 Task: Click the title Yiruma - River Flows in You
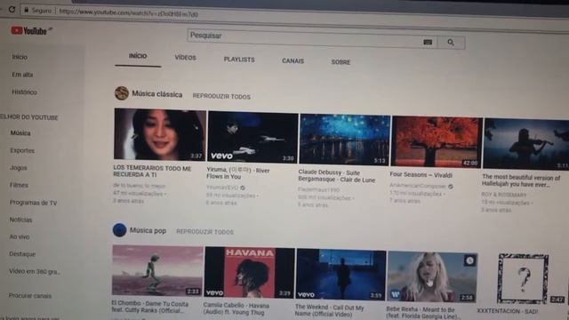tap(238, 173)
